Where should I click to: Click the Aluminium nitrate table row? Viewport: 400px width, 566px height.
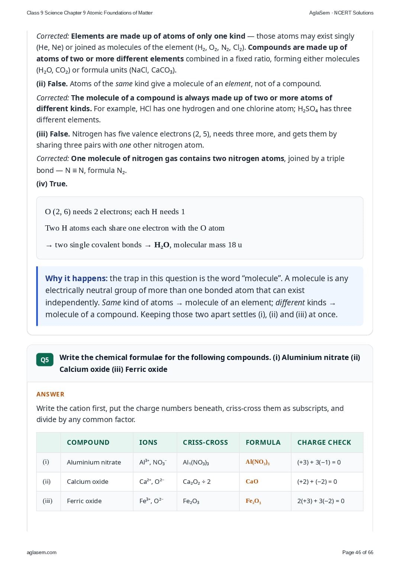(x=200, y=462)
